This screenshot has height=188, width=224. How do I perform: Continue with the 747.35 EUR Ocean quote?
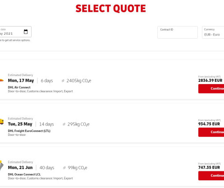pyautogui.click(x=211, y=176)
